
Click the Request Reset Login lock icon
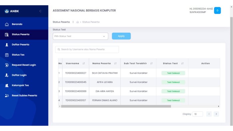click(7, 65)
